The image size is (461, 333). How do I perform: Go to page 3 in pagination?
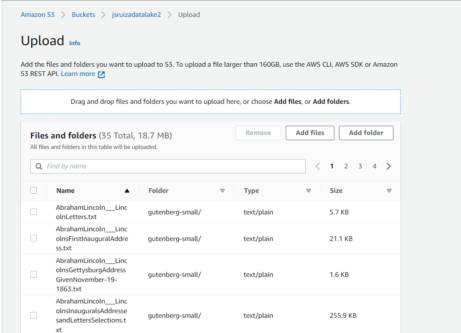pos(360,166)
